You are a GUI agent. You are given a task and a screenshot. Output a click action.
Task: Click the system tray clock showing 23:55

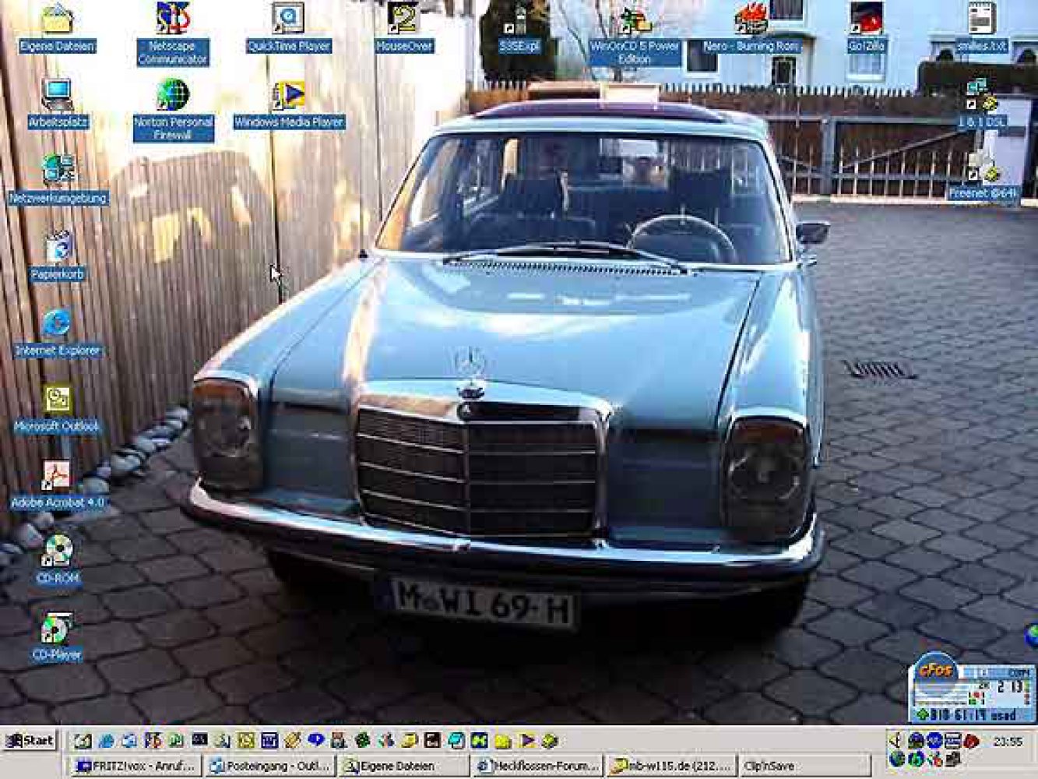1008,742
